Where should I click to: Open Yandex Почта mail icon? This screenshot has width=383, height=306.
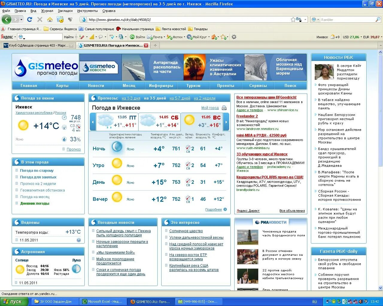pos(154,37)
